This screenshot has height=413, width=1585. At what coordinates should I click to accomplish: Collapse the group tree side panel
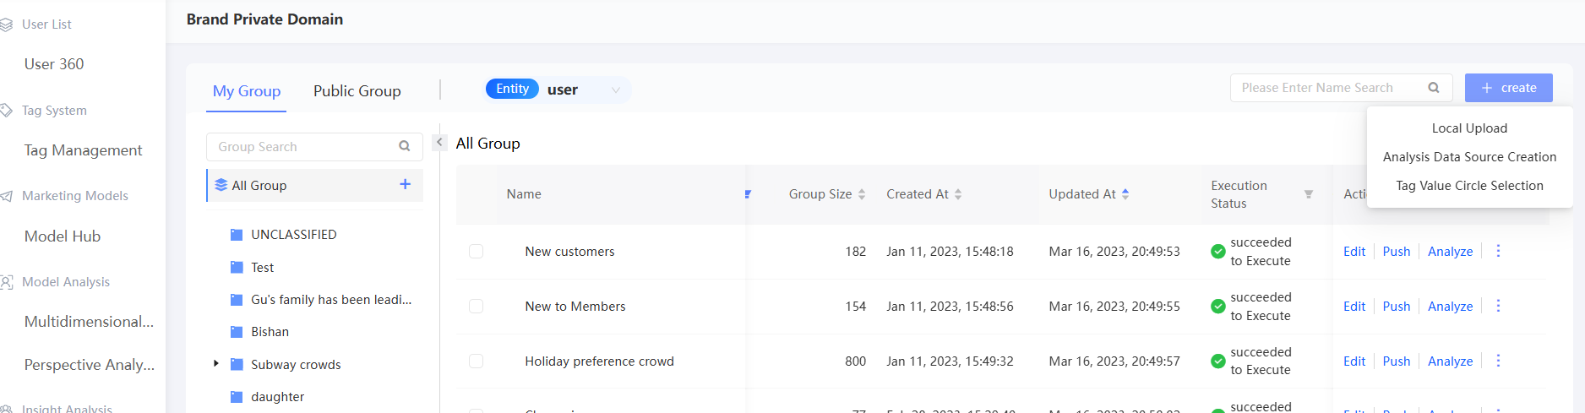439,142
